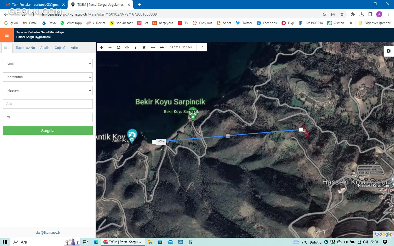Screen dimensions: 394x246
Task: Switch to the Coğrafi tab
Action: click(x=60, y=48)
